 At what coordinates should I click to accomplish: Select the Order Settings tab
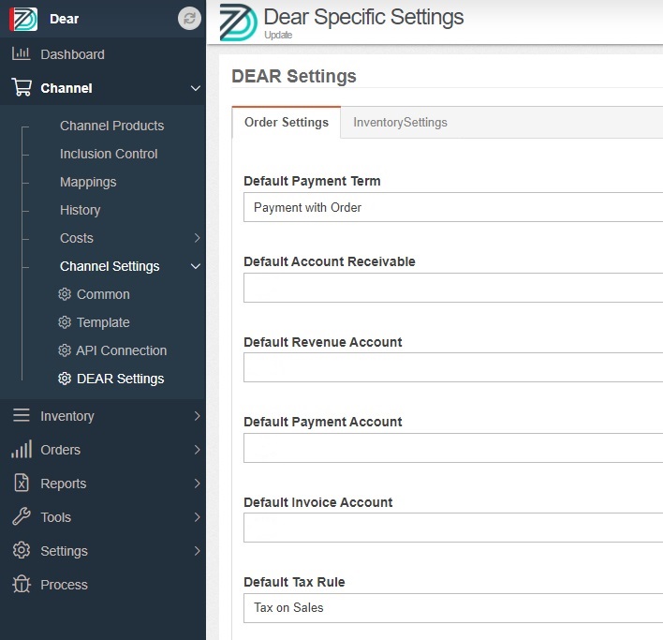(x=287, y=122)
